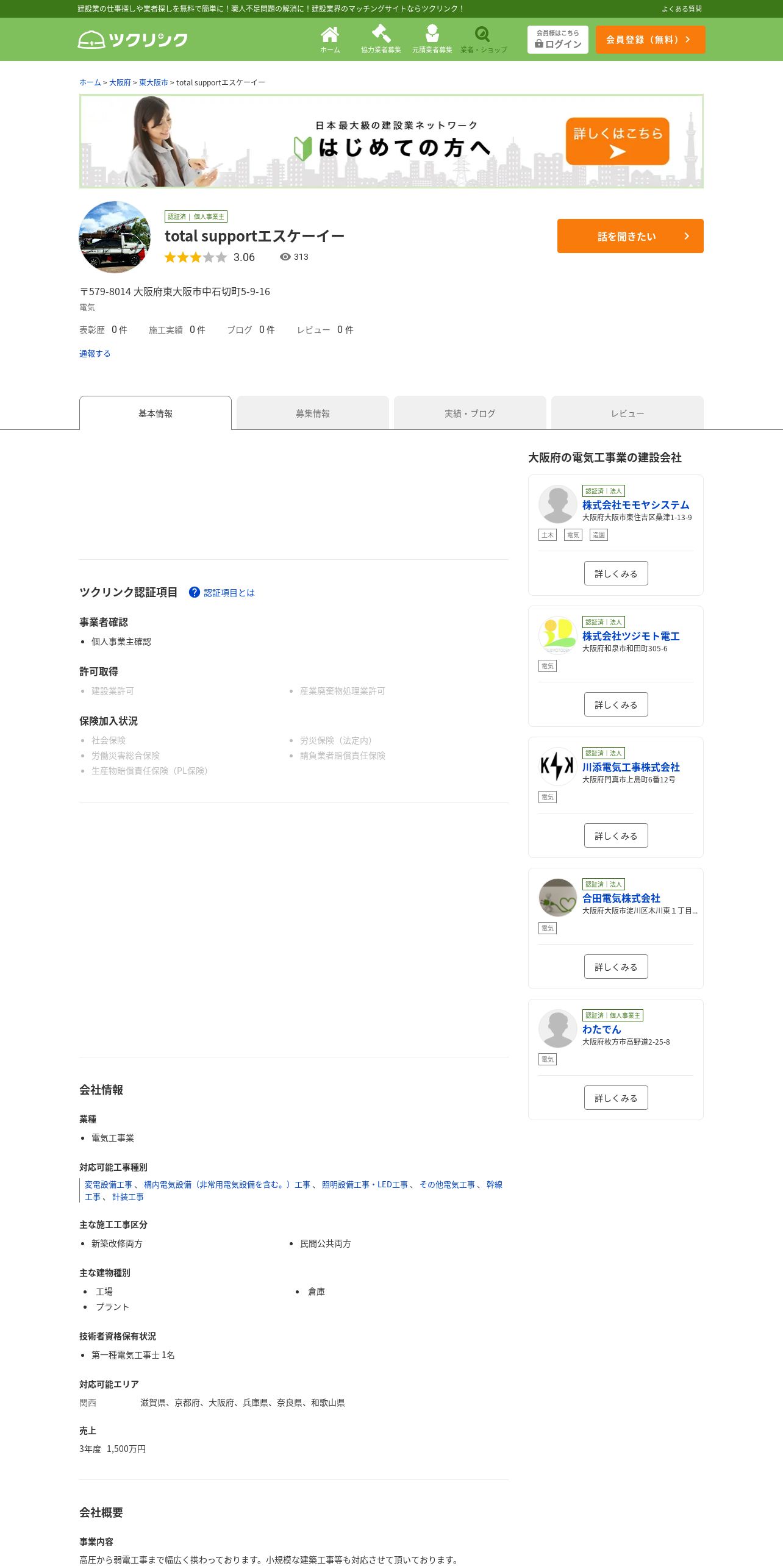
Task: Open 業者・ショップ search icon
Action: 484,40
